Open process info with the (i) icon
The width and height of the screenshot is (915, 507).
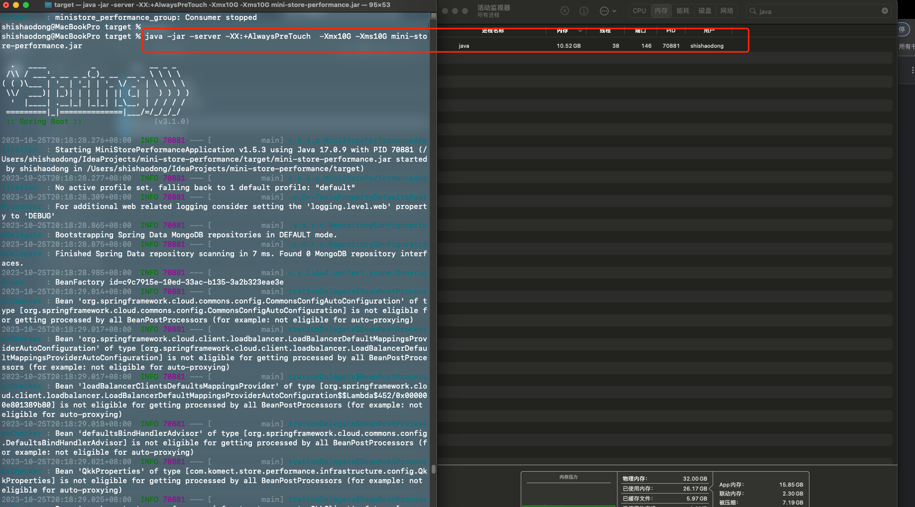click(584, 11)
